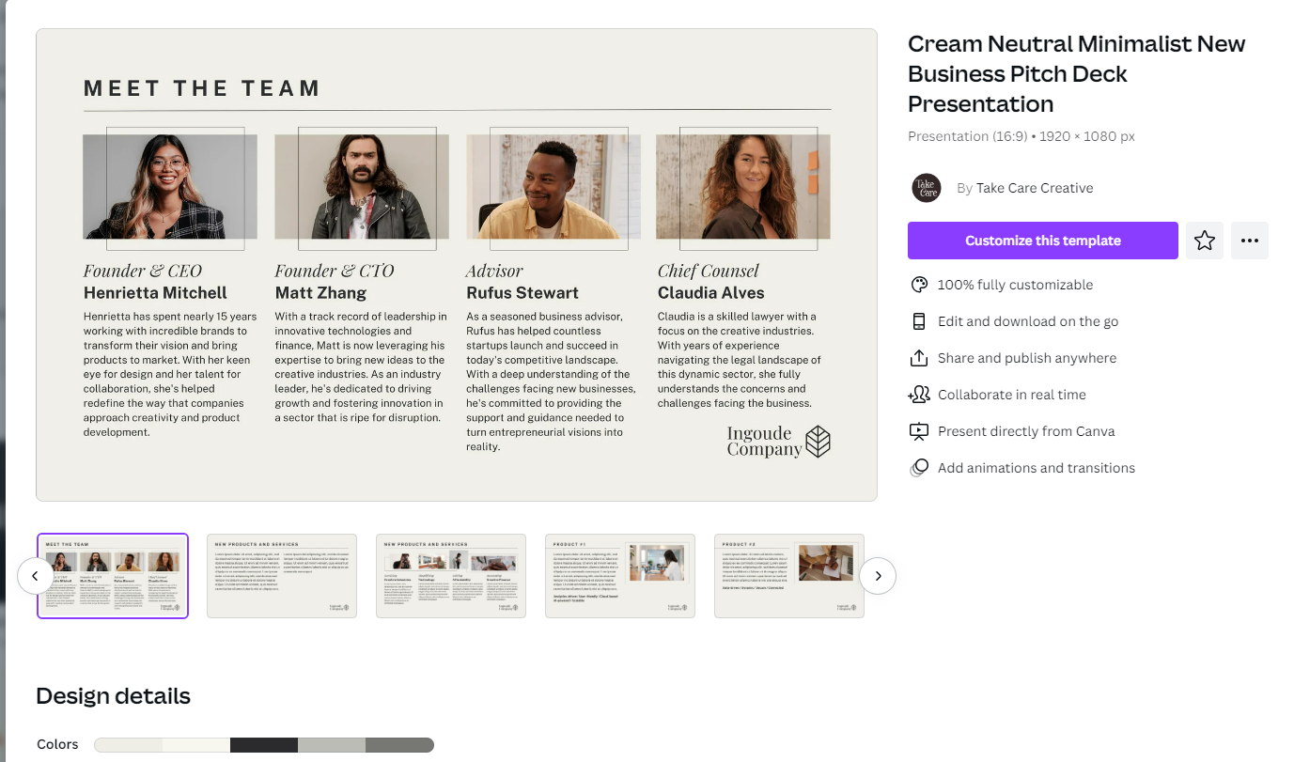Click the share icon beside Share and publish
This screenshot has height=762, width=1294.
(x=919, y=358)
